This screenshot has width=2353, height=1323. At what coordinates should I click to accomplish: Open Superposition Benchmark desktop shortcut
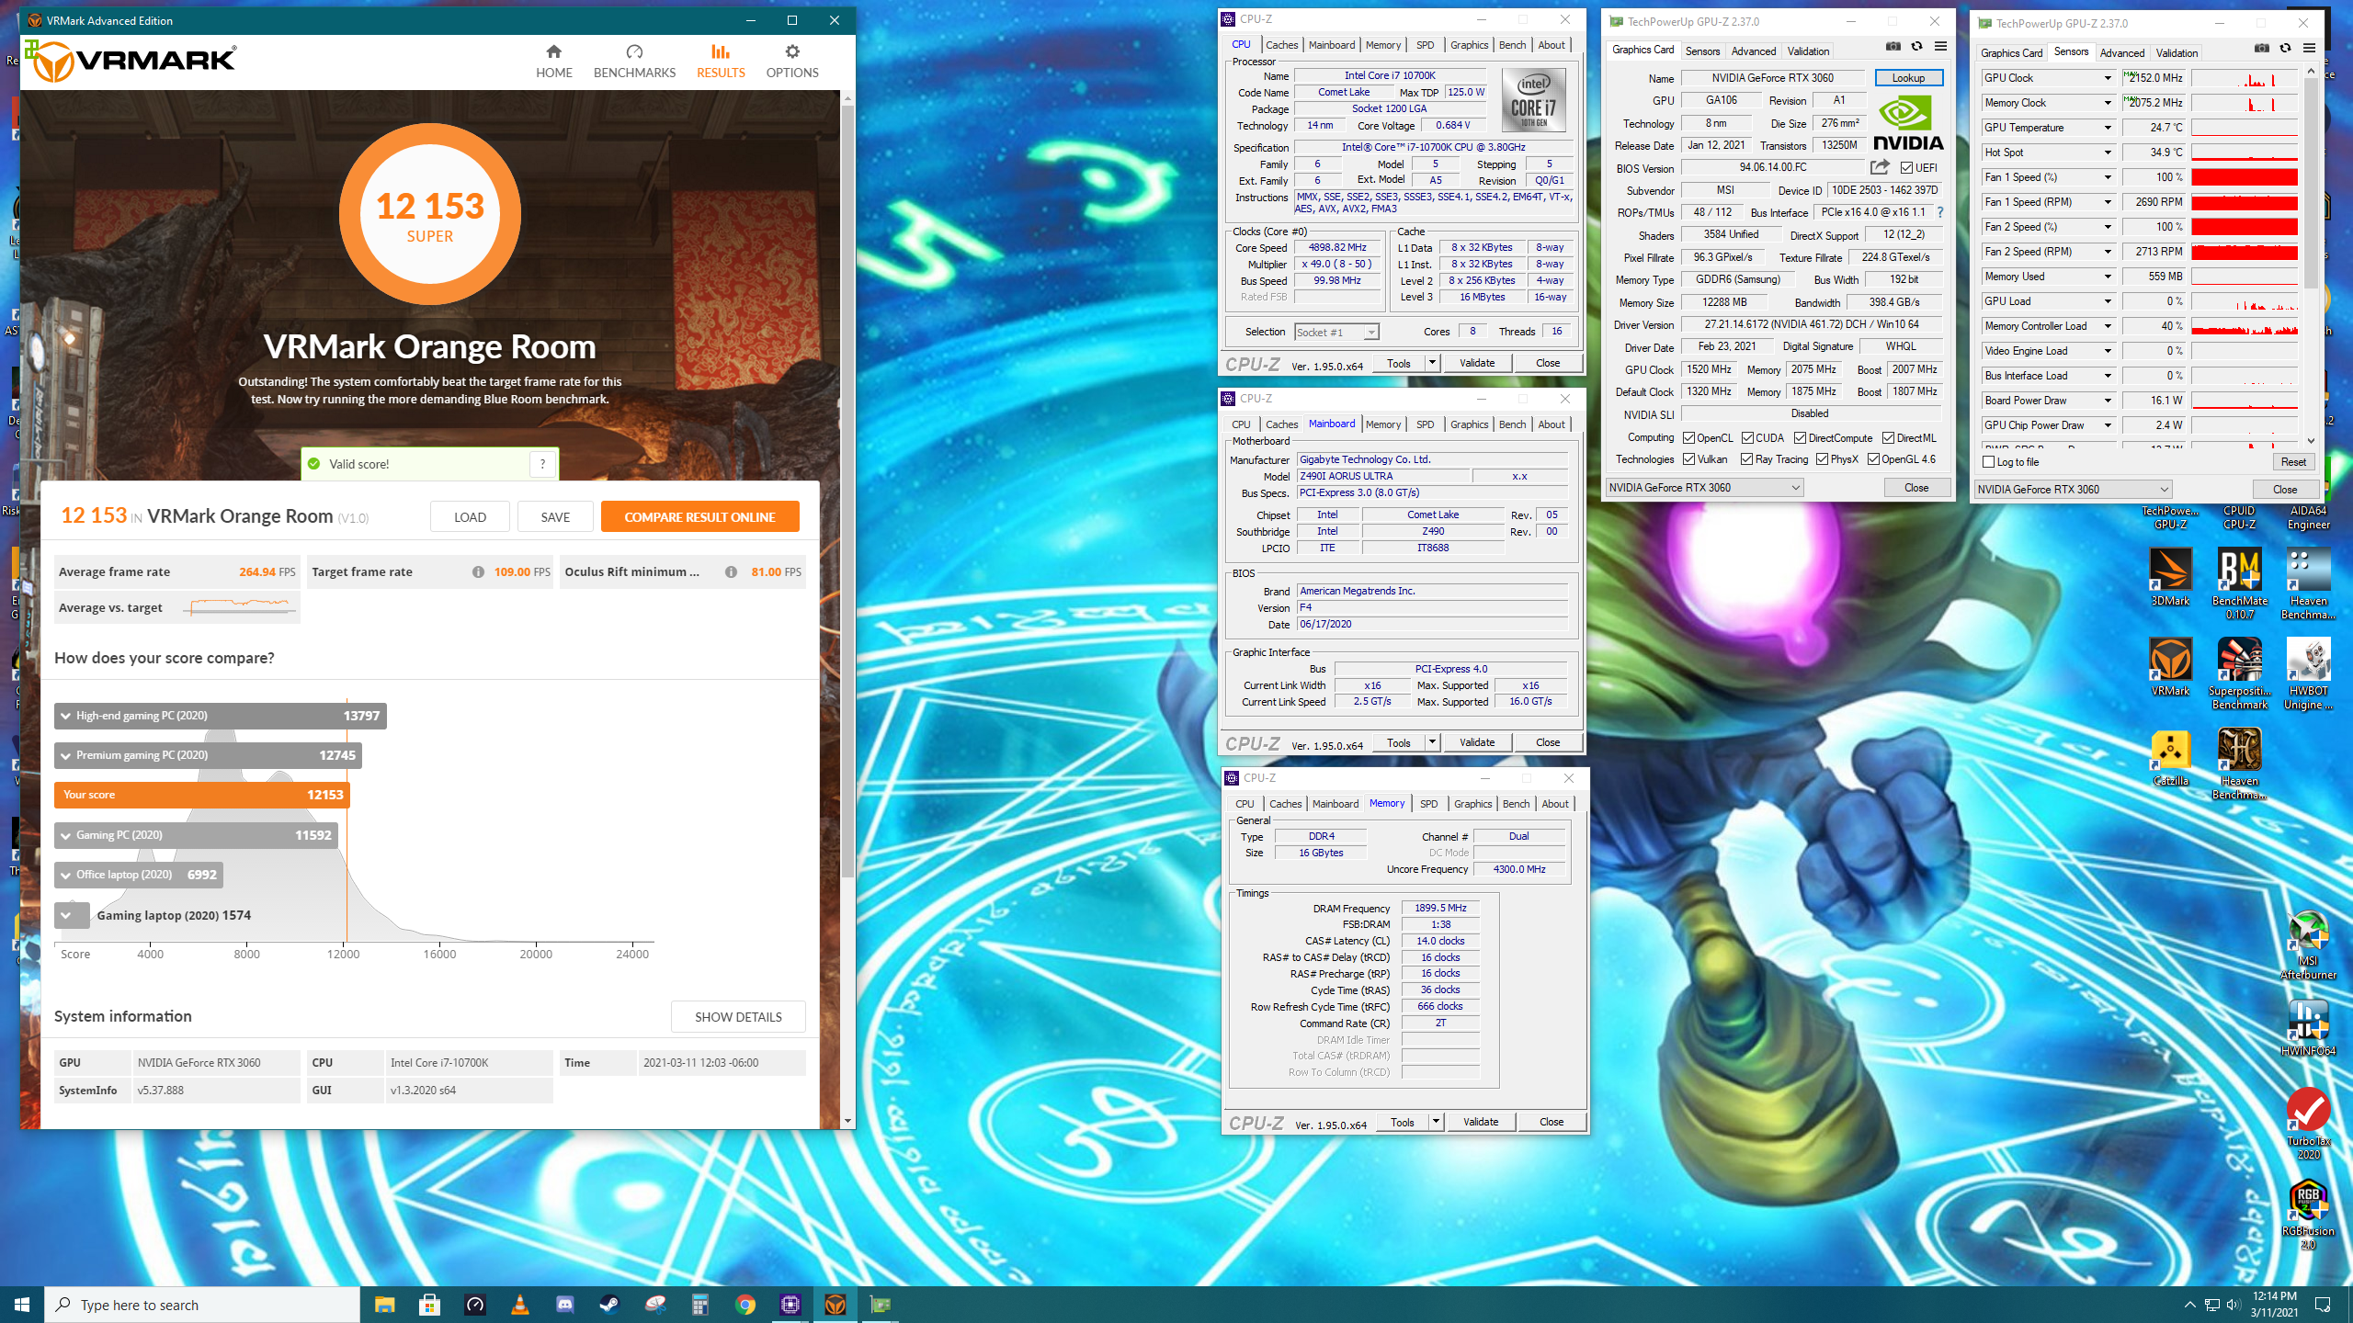pyautogui.click(x=2240, y=674)
